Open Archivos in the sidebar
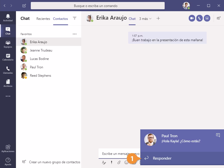The width and height of the screenshot is (224, 168). click(x=8, y=83)
